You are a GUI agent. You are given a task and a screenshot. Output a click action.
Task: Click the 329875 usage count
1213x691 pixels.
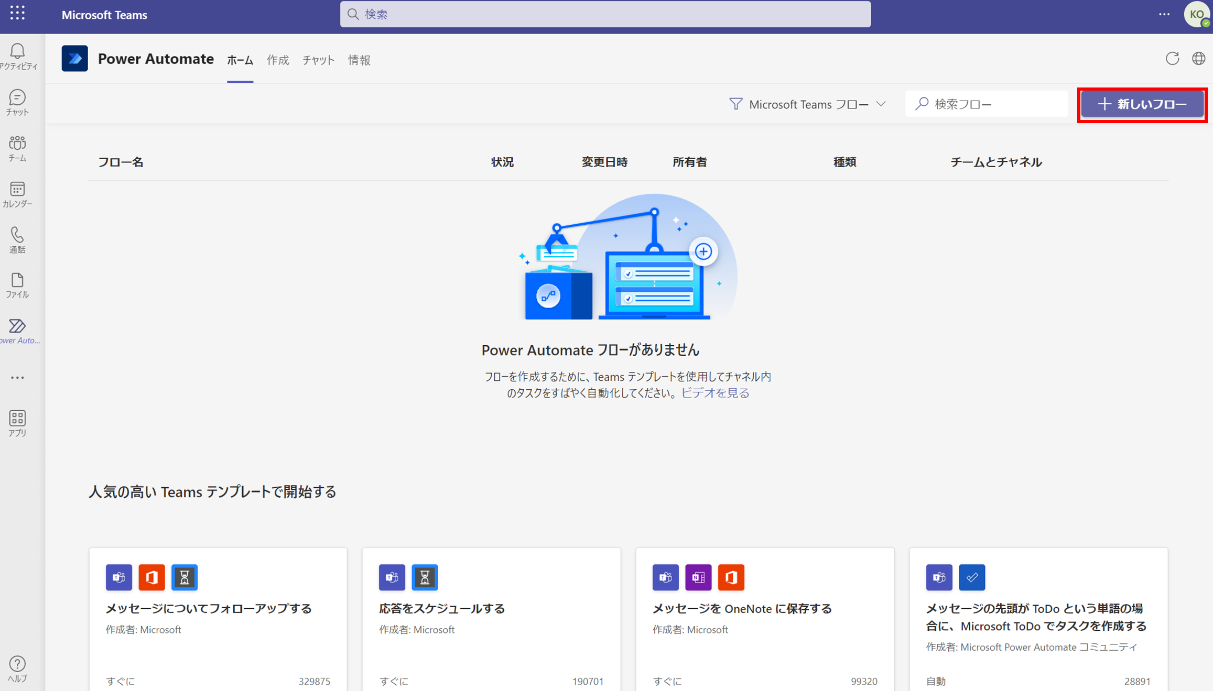pyautogui.click(x=315, y=681)
